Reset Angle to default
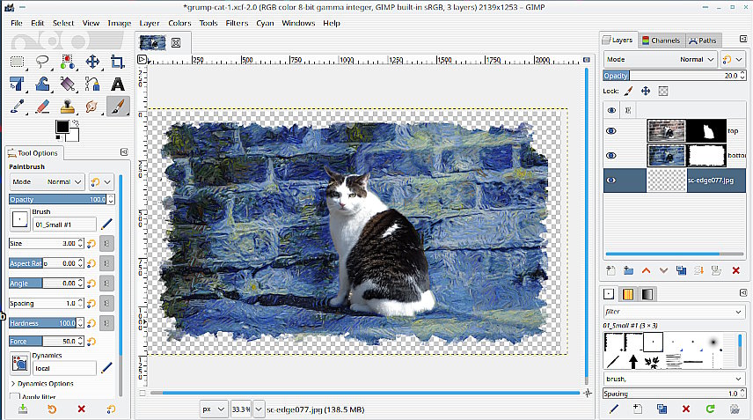Viewport: 753px width, 420px height. (x=91, y=284)
